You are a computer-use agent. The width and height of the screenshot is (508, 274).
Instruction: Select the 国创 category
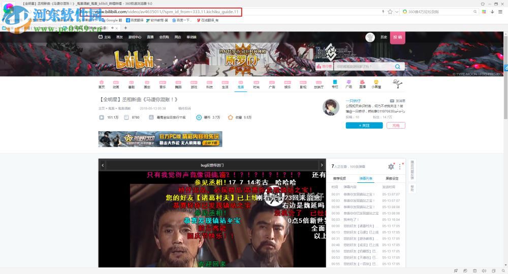tap(147, 85)
